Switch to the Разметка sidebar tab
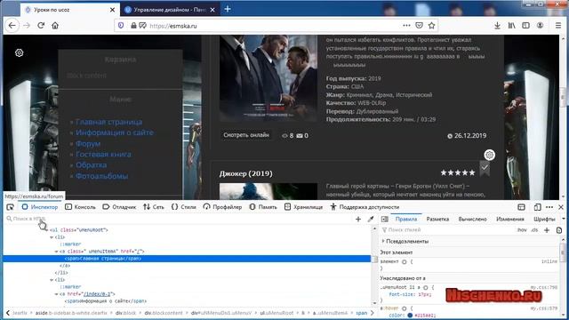This screenshot has width=569, height=320. 437,220
